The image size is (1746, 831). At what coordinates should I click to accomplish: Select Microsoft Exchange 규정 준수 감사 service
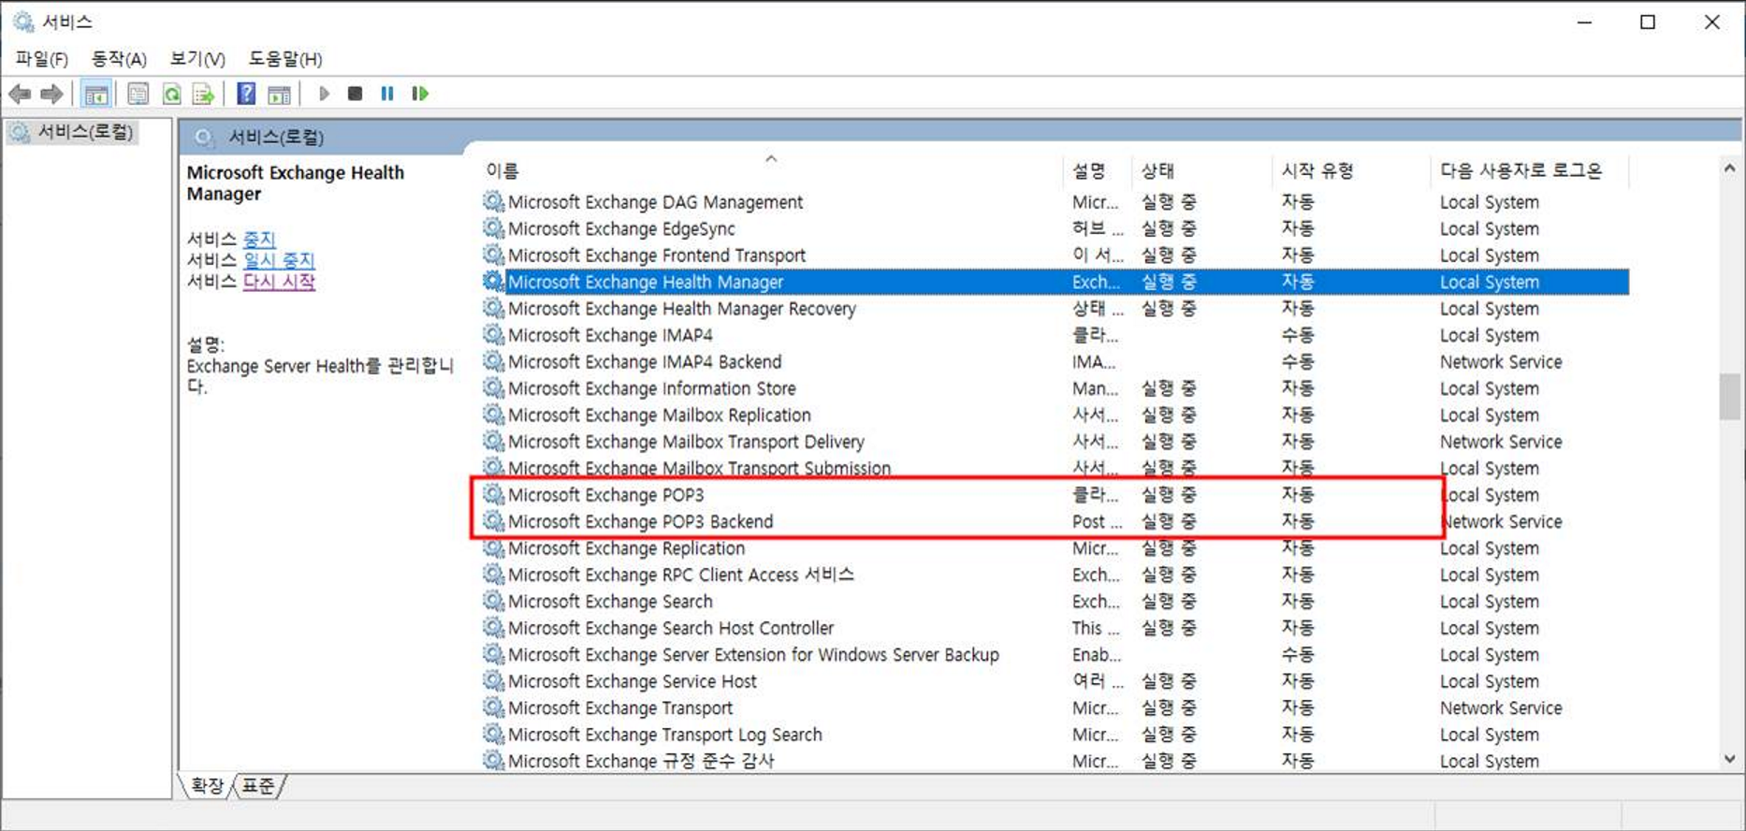[641, 761]
